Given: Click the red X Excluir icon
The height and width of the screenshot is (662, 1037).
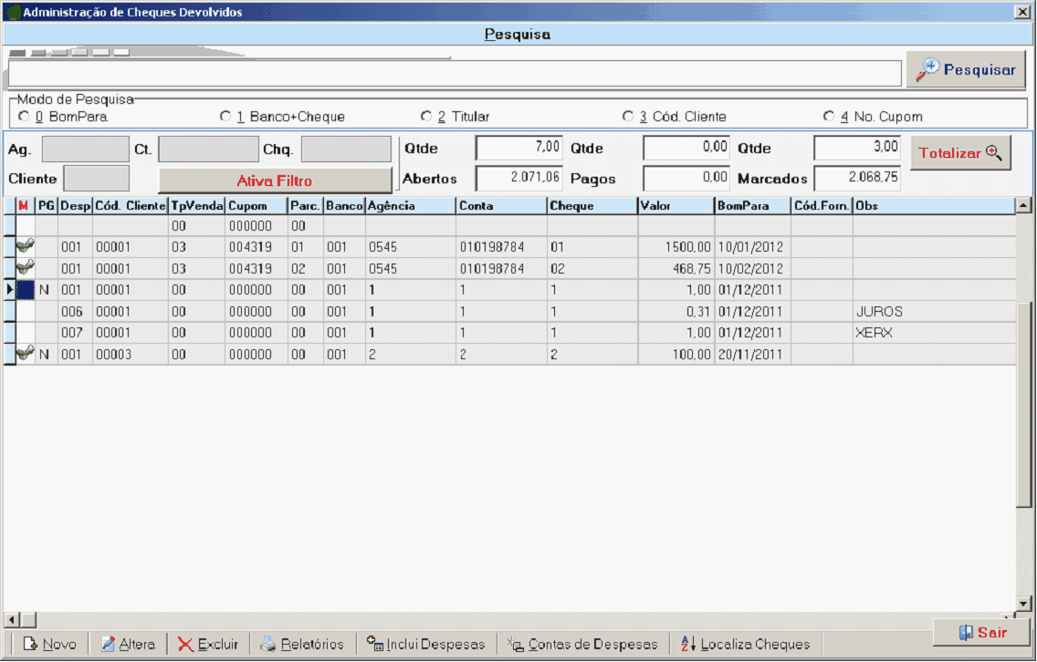Looking at the screenshot, I should pos(185,644).
